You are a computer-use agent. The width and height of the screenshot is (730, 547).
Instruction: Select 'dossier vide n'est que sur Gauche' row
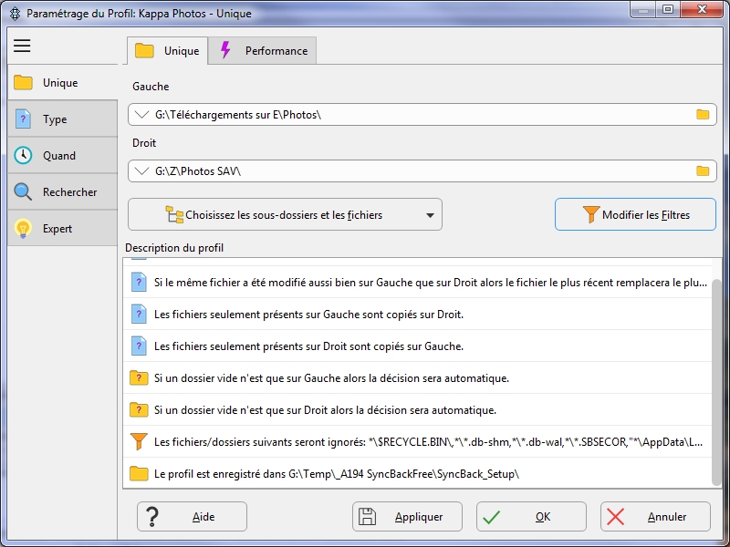(x=418, y=378)
